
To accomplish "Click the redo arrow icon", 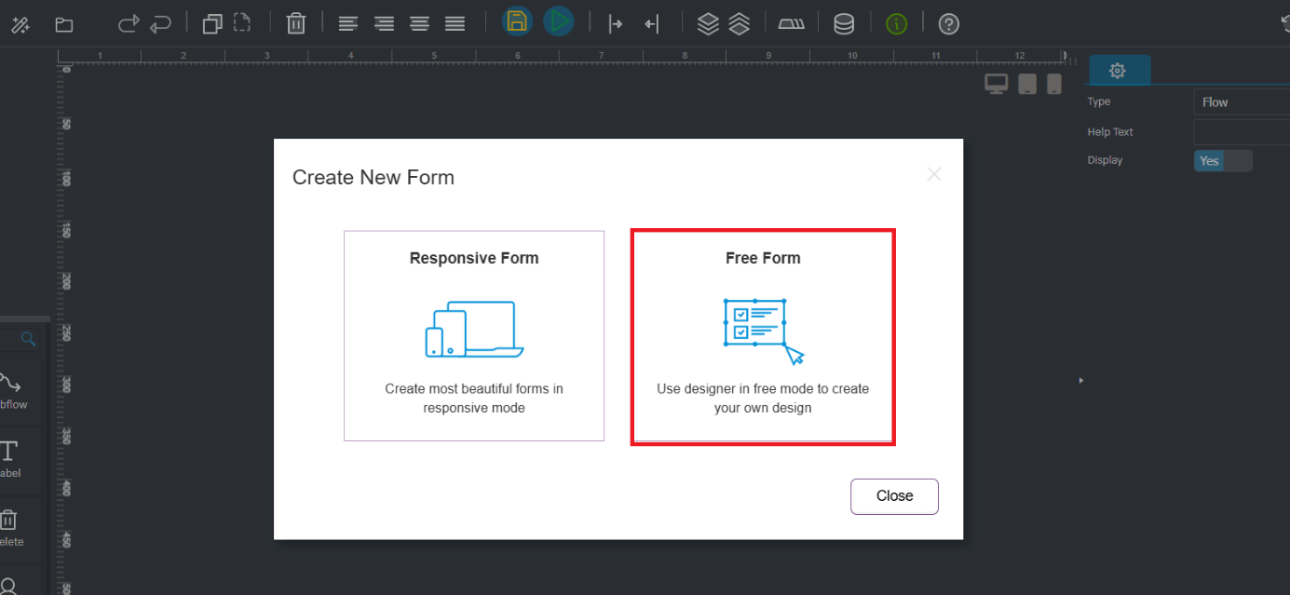I will [x=129, y=23].
